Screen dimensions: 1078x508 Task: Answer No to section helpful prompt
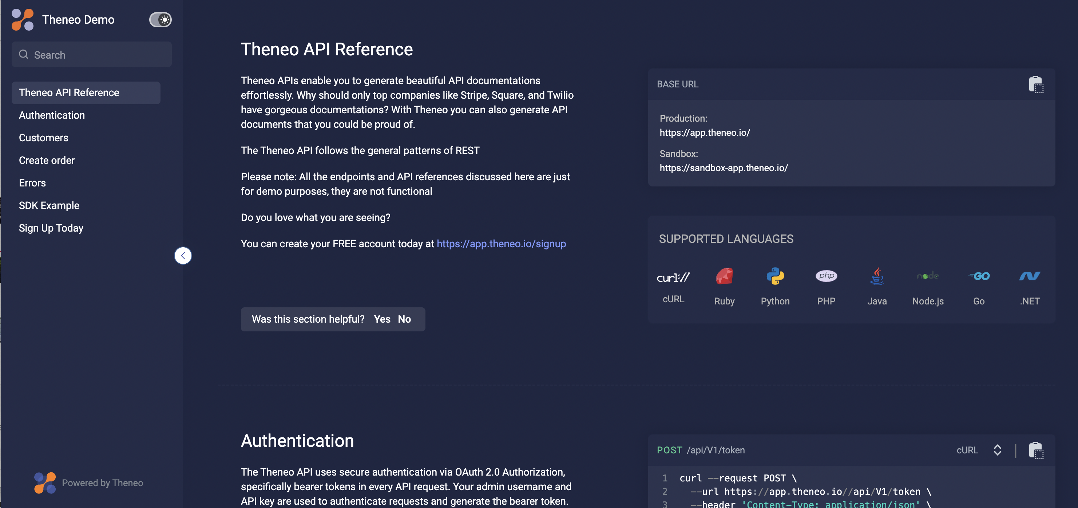404,319
